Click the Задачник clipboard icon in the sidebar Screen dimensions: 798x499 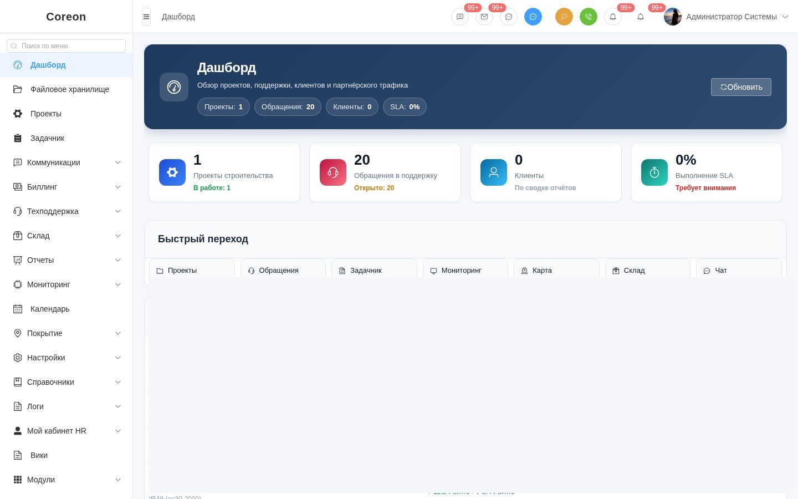18,138
